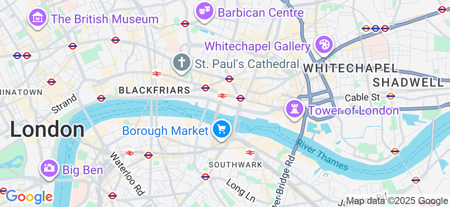The height and width of the screenshot is (207, 450).
Task: Select the rail station icon near Blackfriars
Action: pyautogui.click(x=156, y=74)
